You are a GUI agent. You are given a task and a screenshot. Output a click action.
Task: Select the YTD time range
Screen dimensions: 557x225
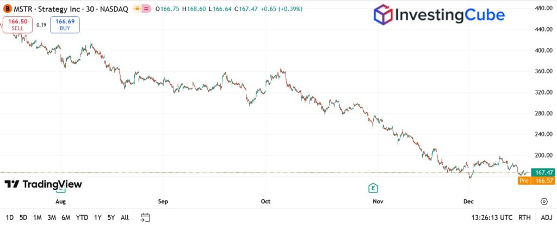click(82, 217)
